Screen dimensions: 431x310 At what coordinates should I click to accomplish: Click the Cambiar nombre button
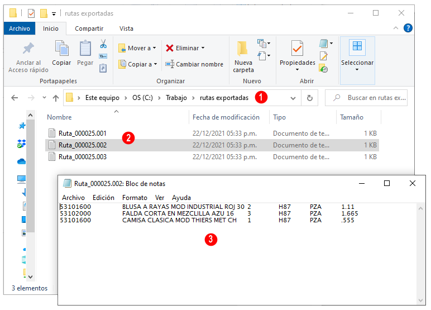pyautogui.click(x=194, y=64)
